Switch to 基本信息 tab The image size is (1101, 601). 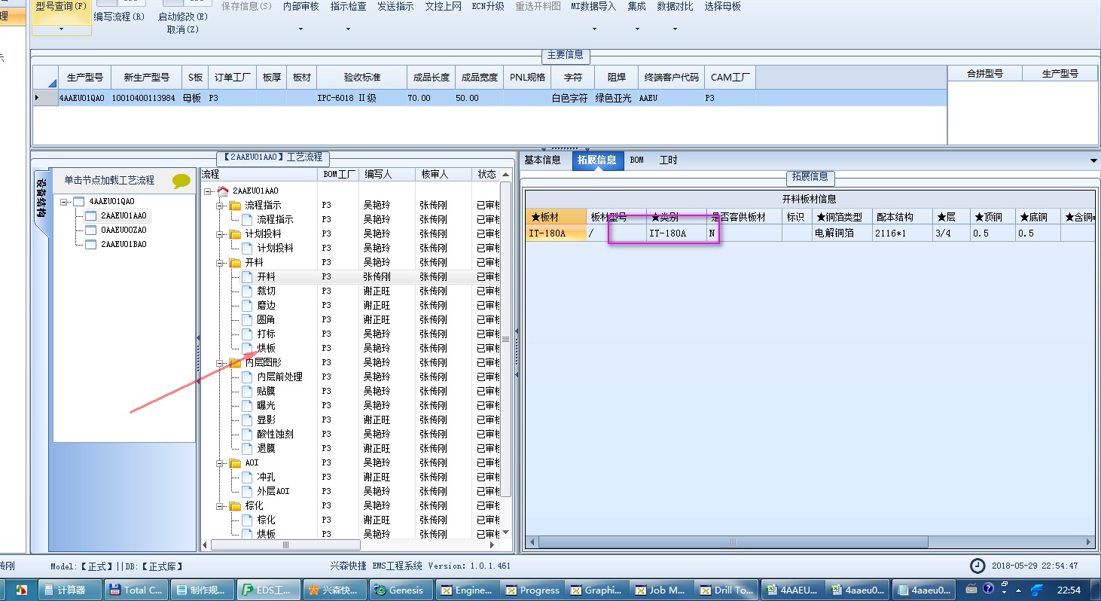[x=542, y=160]
